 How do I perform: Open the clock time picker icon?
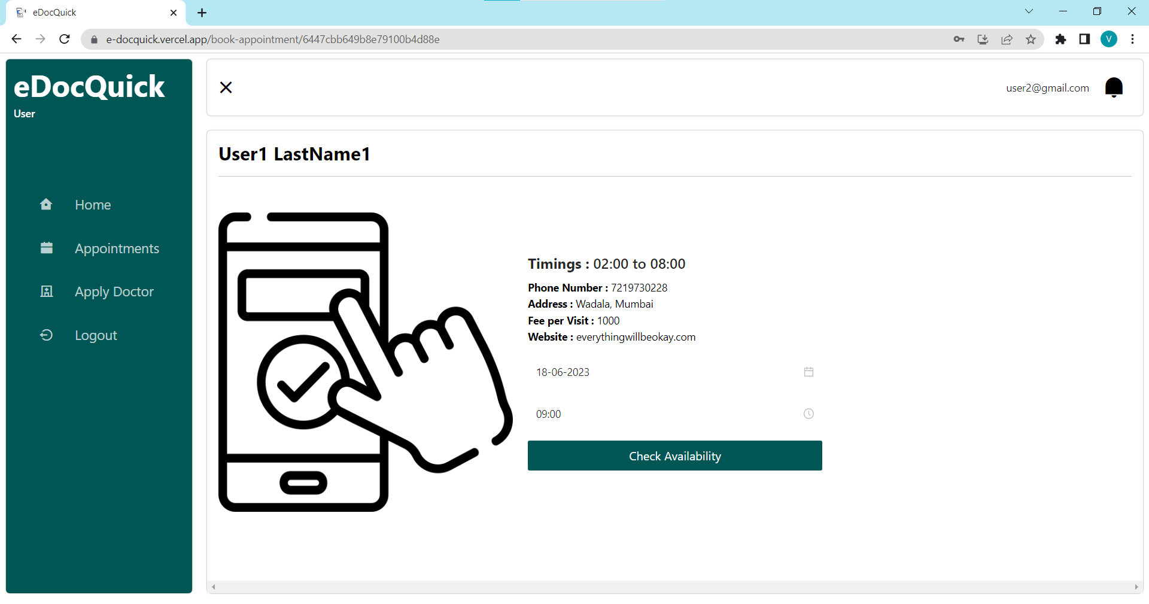point(808,414)
